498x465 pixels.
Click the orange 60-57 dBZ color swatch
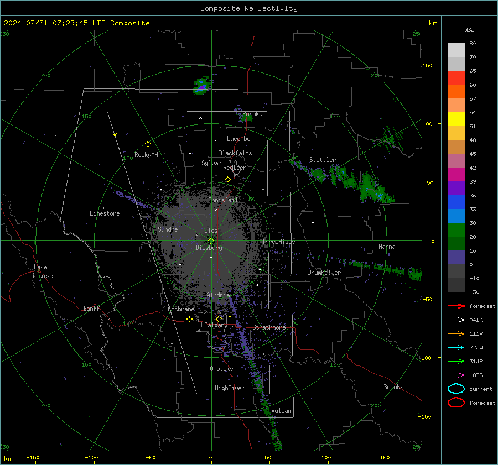click(x=456, y=92)
